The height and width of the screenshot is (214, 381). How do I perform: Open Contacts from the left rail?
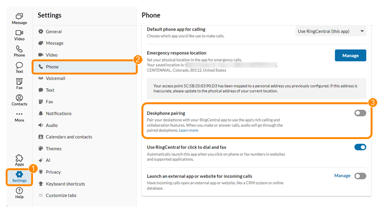coord(19,100)
